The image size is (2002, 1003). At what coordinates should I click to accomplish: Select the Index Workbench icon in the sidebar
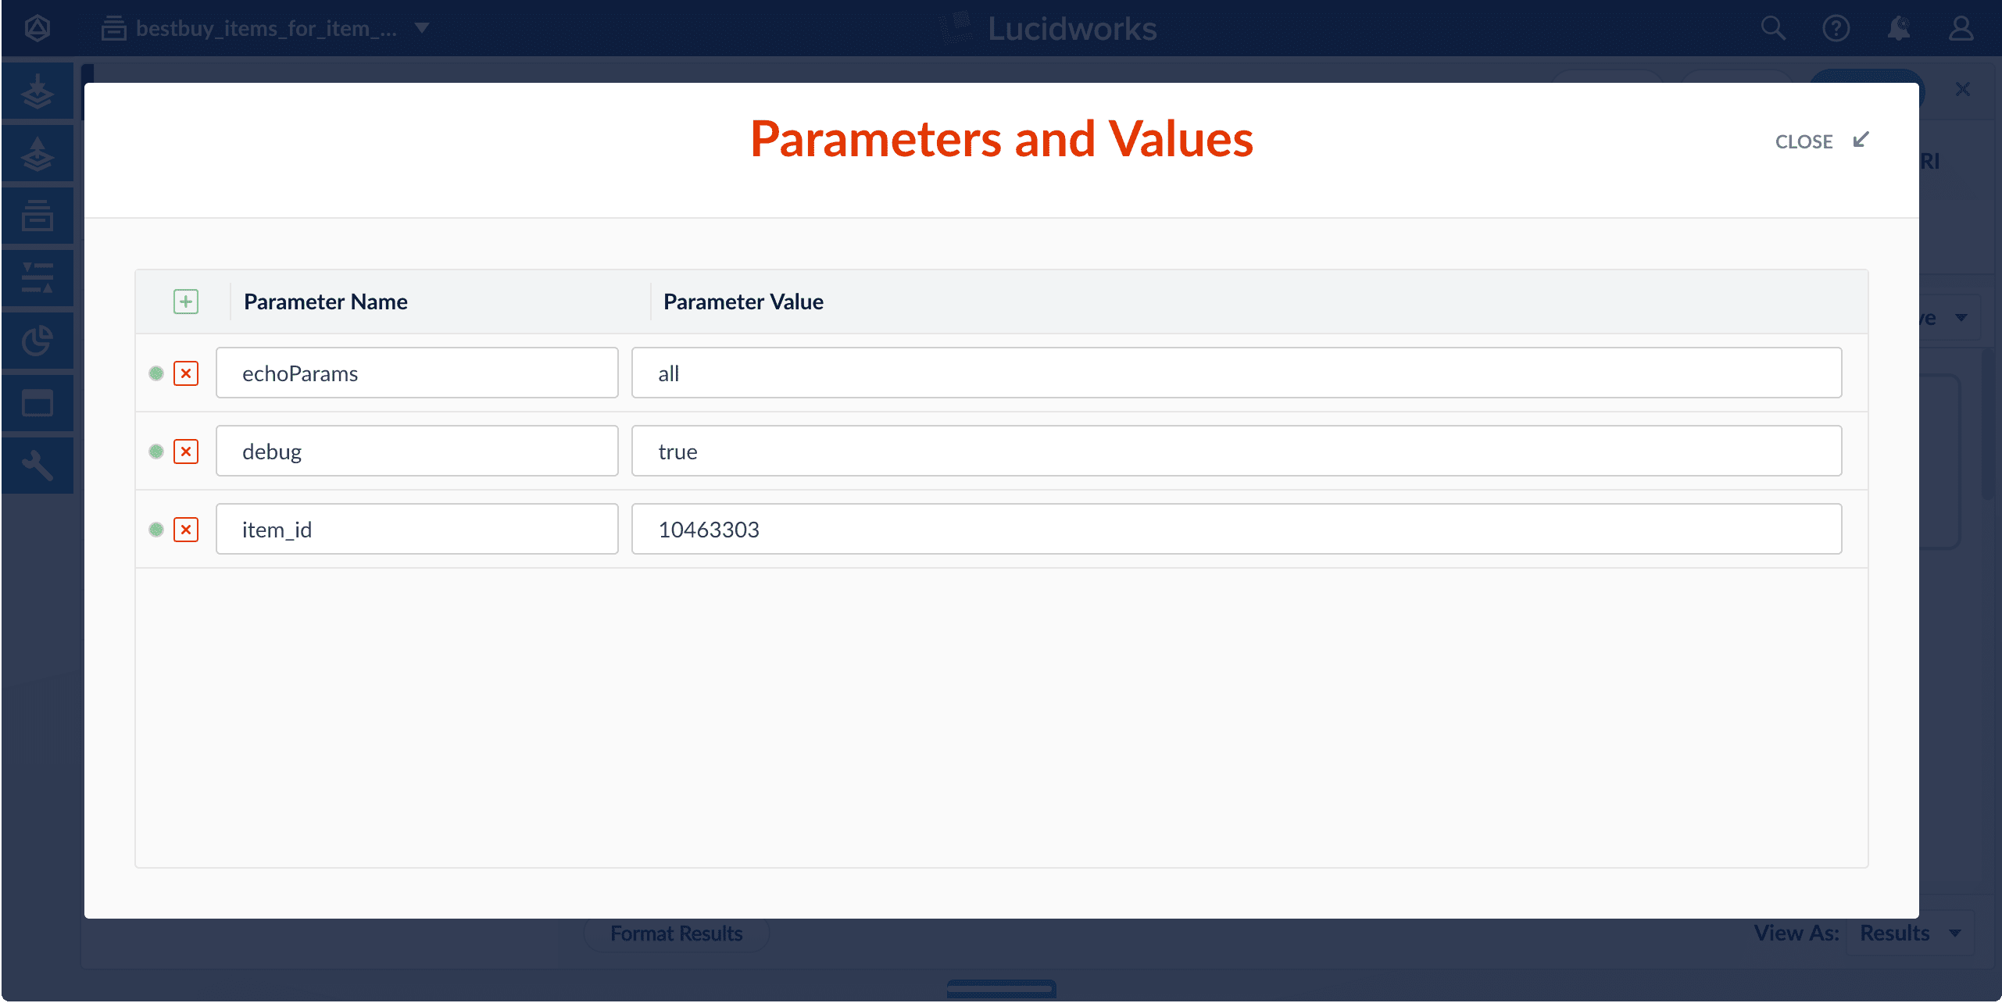click(x=37, y=90)
